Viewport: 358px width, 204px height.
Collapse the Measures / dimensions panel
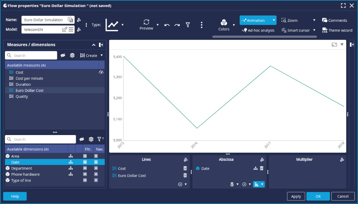pyautogui.click(x=94, y=45)
